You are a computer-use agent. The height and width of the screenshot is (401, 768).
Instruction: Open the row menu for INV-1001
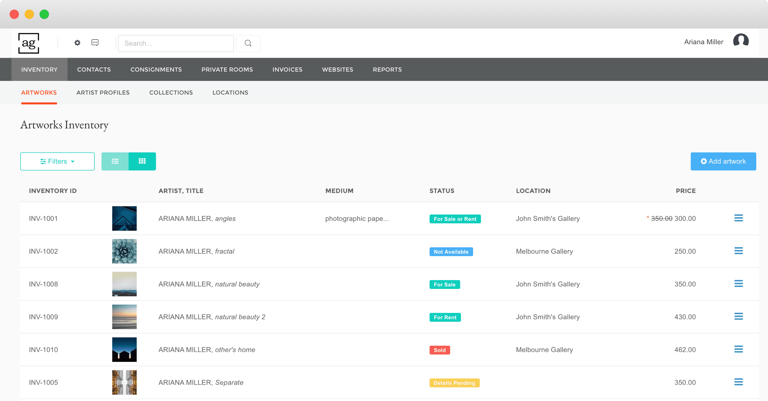[x=738, y=218]
